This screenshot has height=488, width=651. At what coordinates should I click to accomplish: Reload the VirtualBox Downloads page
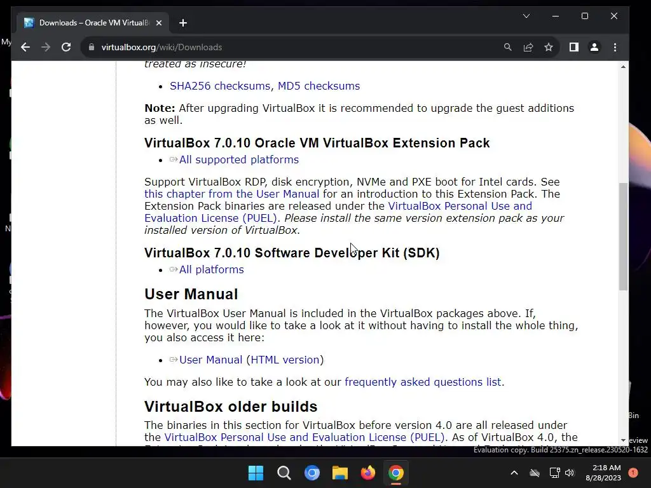[66, 47]
